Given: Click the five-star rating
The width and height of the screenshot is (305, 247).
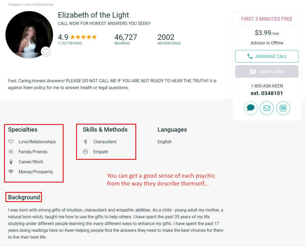Looking at the screenshot, I should (83, 37).
